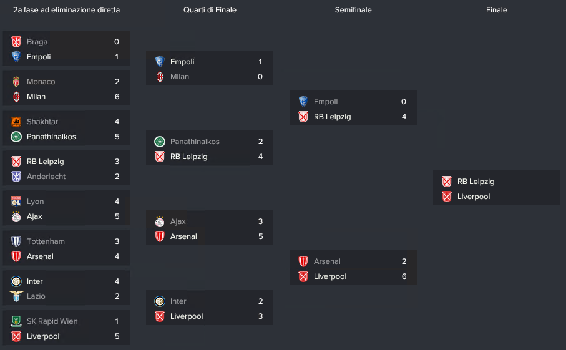This screenshot has height=350, width=566.
Task: Select the Quarti di Finale column header
Action: (210, 10)
